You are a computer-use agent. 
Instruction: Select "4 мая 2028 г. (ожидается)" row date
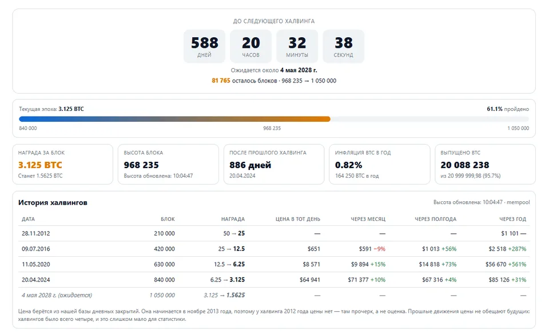[57, 295]
